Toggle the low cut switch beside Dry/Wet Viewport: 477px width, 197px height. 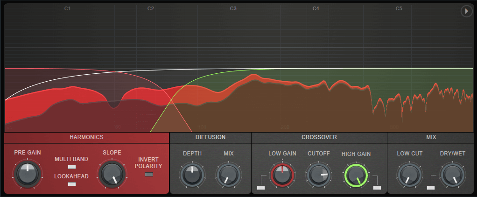coord(430,187)
